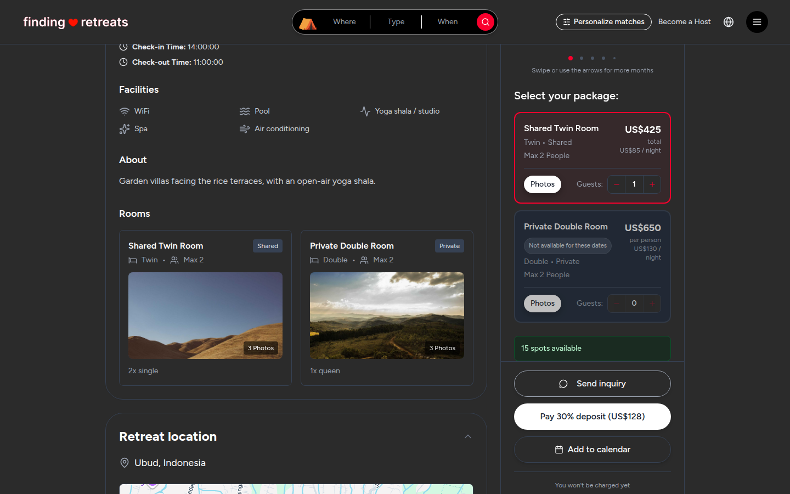The height and width of the screenshot is (494, 790).
Task: Click the Shared tag on Twin Room card
Action: pyautogui.click(x=268, y=246)
